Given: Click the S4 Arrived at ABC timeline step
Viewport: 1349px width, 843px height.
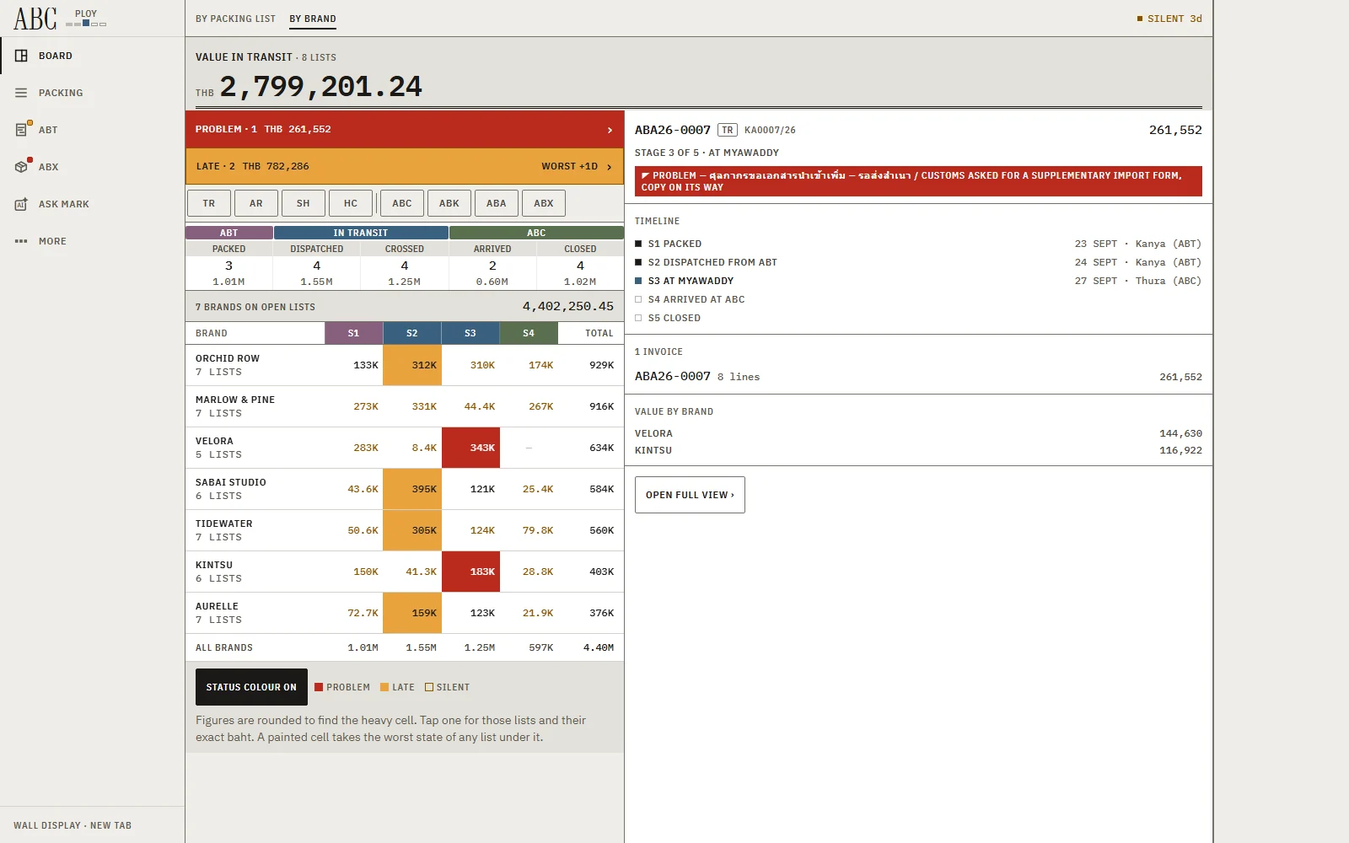Looking at the screenshot, I should pyautogui.click(x=918, y=299).
